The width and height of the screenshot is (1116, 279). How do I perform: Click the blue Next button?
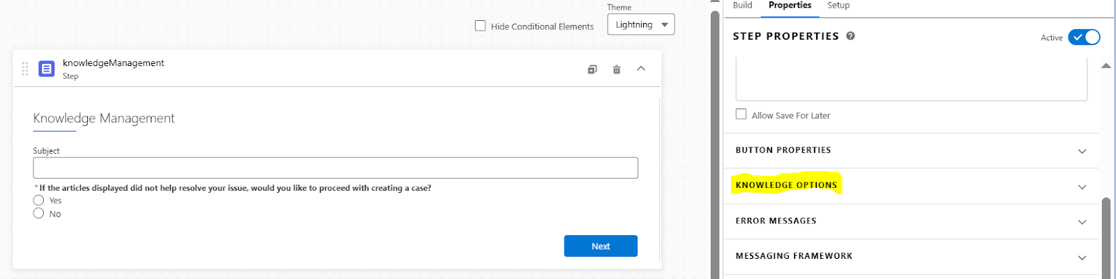601,246
